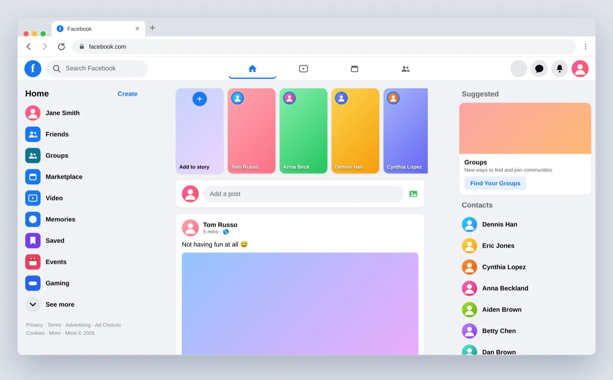This screenshot has width=613, height=380.
Task: Click the photo icon beside Add a post
Action: (x=413, y=194)
